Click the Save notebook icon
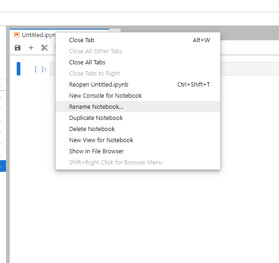Viewport: 279px width, 263px height. (x=18, y=48)
